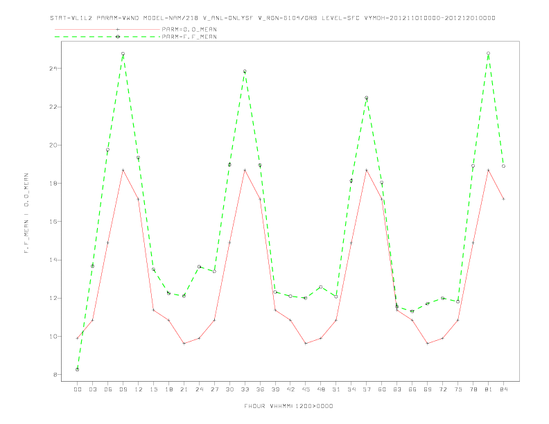The image size is (549, 424).
Task: Click the x-axis tick label 48
Action: 321,389
